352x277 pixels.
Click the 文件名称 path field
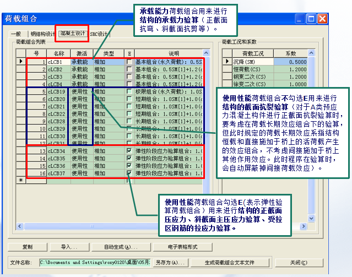coord(95,262)
